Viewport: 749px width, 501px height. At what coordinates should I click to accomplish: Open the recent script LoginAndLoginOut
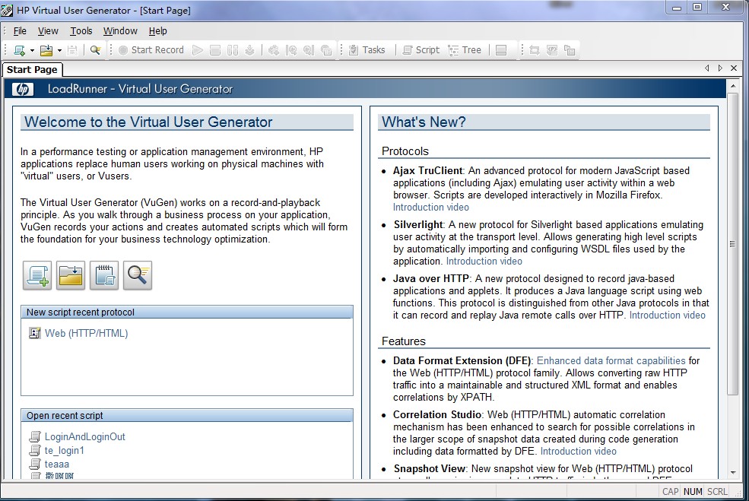85,436
